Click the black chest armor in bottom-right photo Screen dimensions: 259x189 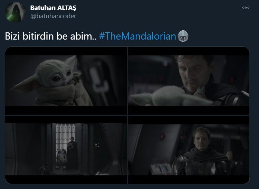201,167
